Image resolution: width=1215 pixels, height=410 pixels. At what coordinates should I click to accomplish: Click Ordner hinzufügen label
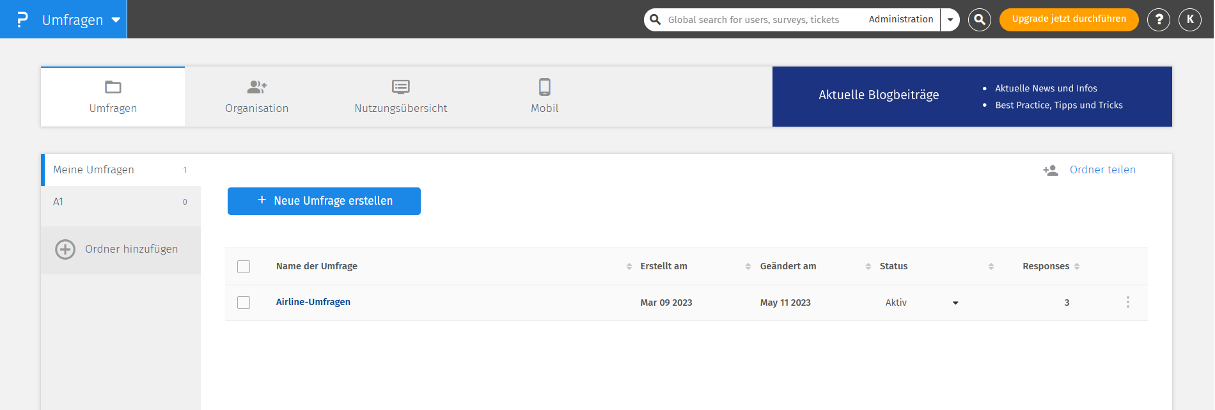[132, 249]
